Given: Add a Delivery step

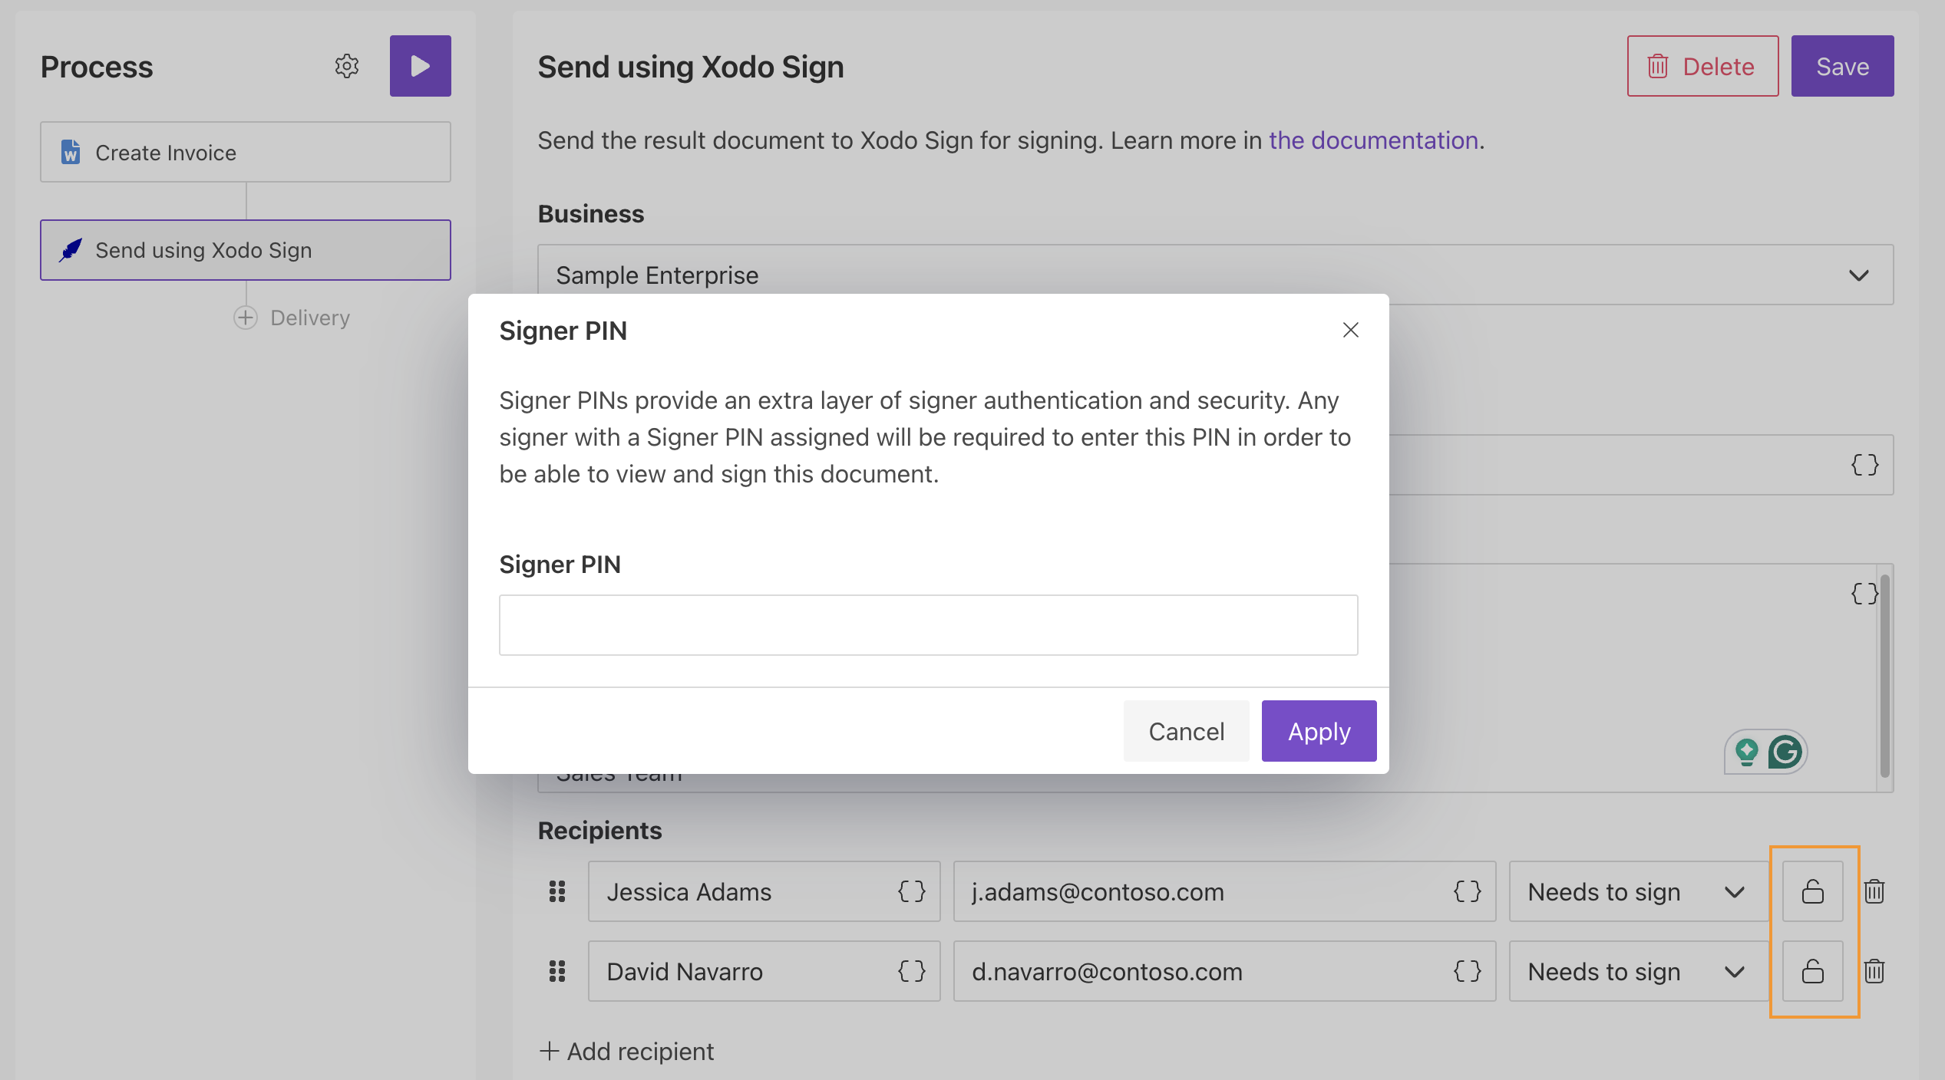Looking at the screenshot, I should pyautogui.click(x=292, y=318).
